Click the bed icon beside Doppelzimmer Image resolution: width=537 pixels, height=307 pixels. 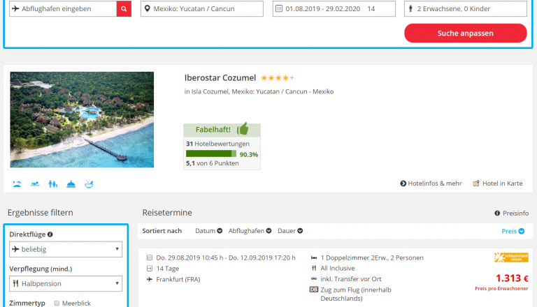coord(314,257)
